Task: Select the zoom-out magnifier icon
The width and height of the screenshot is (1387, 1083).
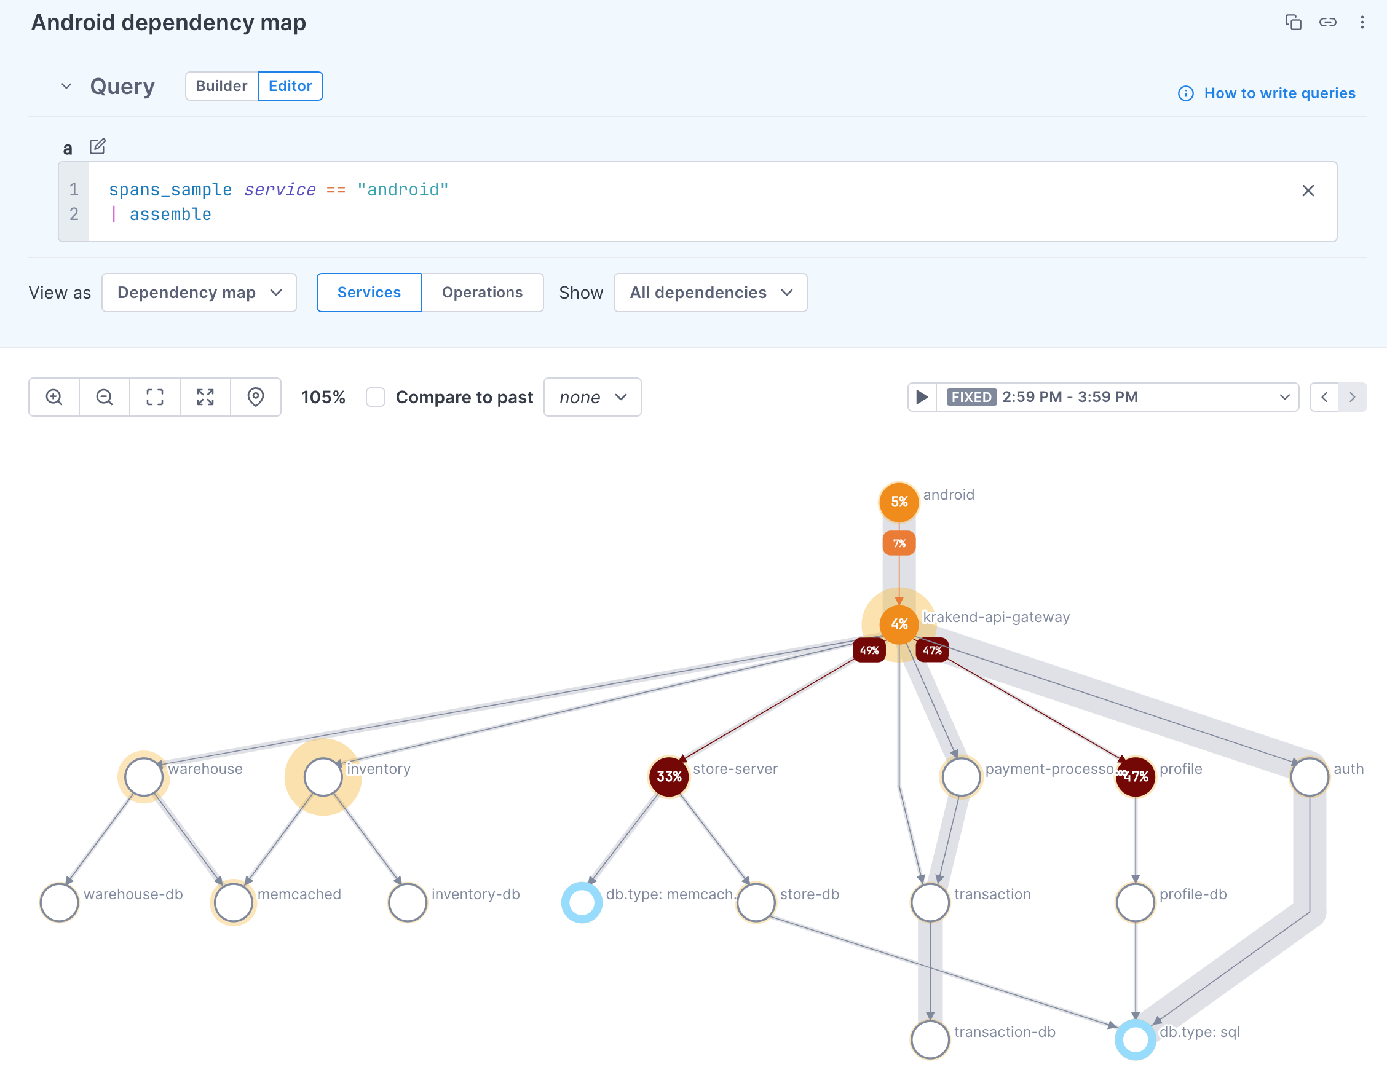Action: tap(104, 397)
